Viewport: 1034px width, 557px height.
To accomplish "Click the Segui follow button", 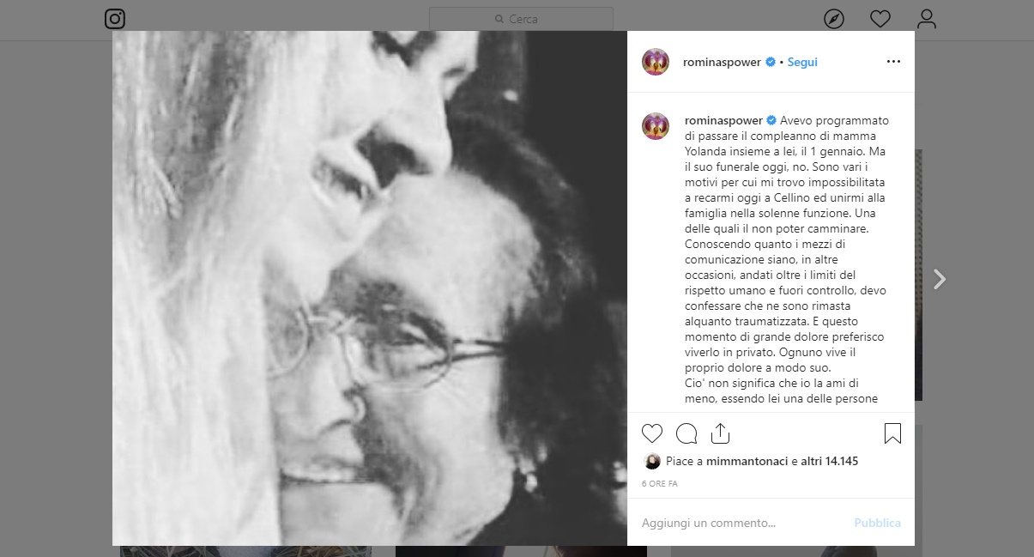I will click(802, 62).
